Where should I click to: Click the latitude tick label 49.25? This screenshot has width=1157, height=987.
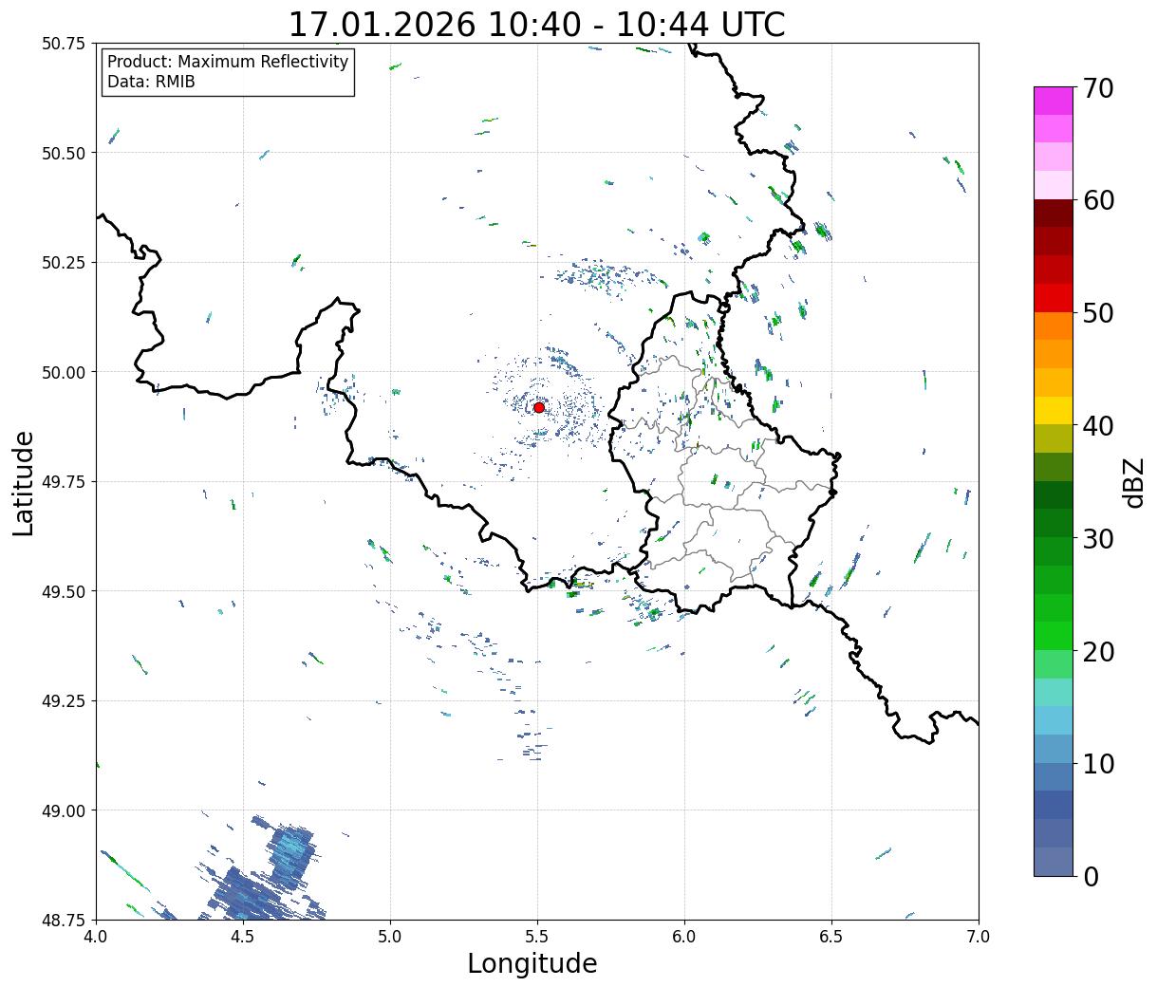tap(64, 701)
